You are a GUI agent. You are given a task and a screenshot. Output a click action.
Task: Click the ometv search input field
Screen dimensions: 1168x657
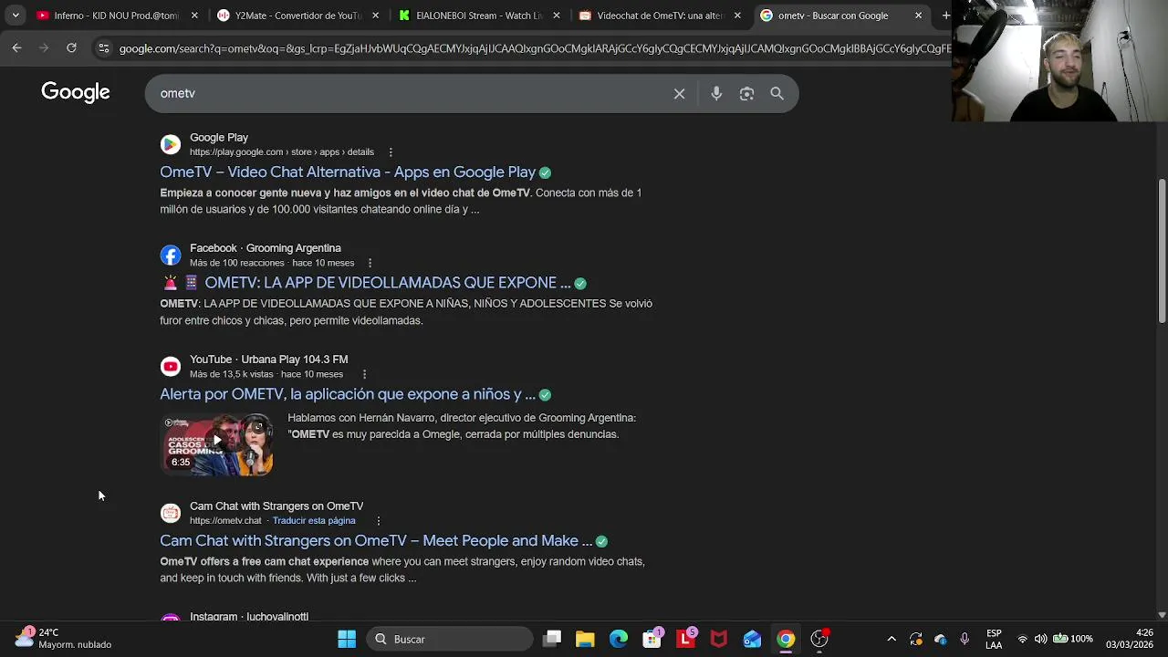click(x=411, y=93)
